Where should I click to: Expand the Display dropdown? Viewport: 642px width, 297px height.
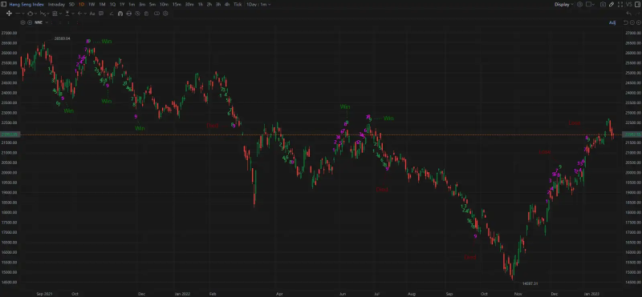point(564,4)
